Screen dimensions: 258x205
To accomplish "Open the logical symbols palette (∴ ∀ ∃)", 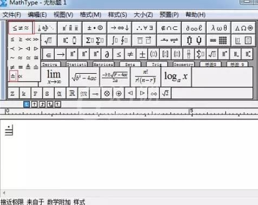I will pyautogui.click(x=144, y=28).
